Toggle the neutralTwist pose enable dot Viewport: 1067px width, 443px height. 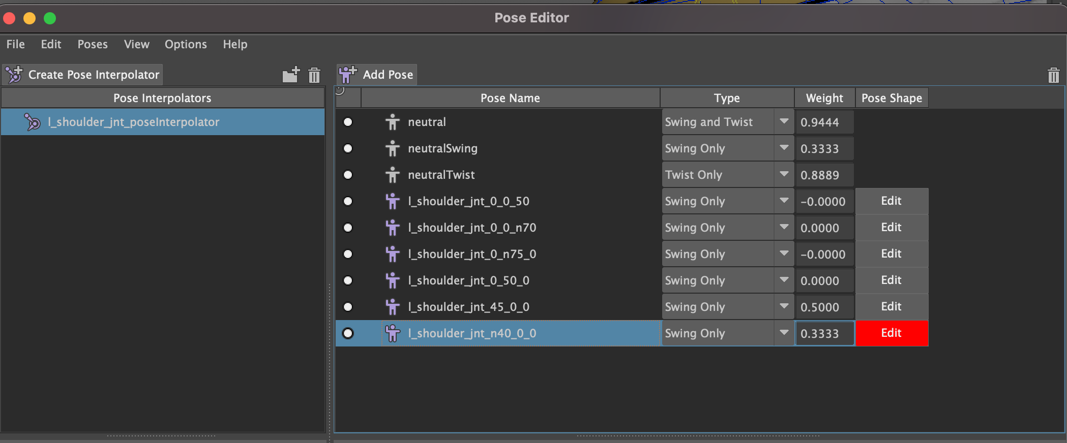tap(348, 175)
